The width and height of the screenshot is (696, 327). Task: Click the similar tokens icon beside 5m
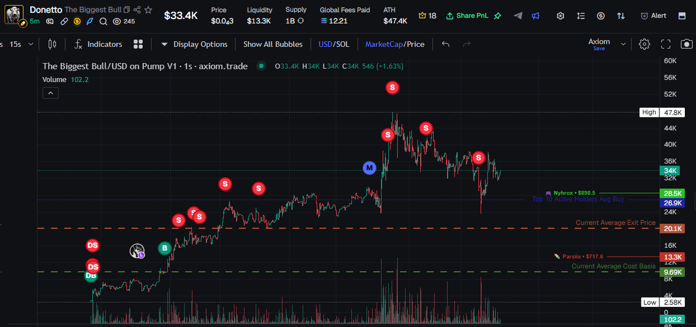(x=50, y=21)
